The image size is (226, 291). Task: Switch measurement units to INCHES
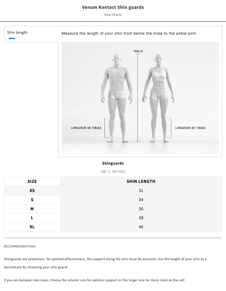coord(119,172)
